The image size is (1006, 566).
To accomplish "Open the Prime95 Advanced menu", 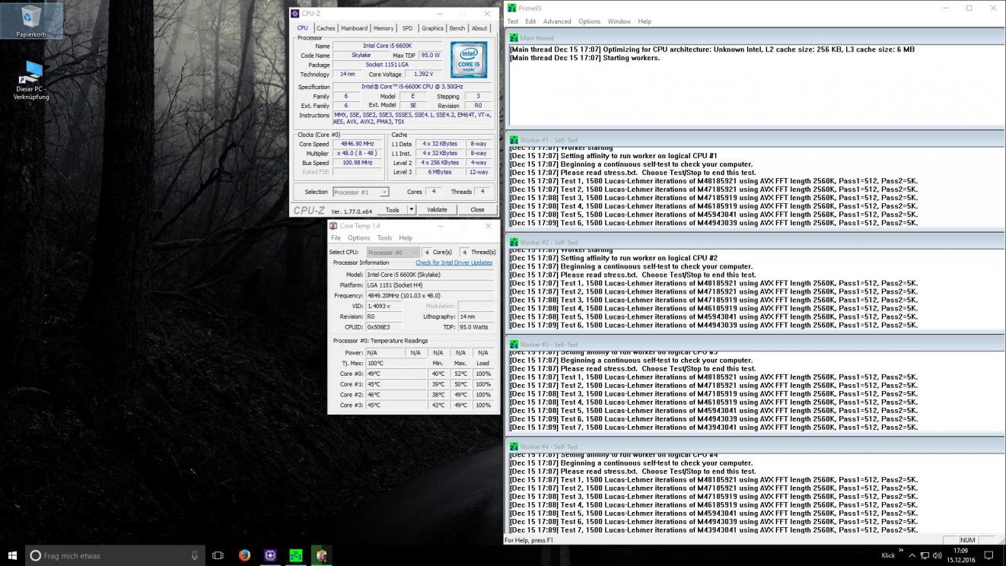I will 557,21.
